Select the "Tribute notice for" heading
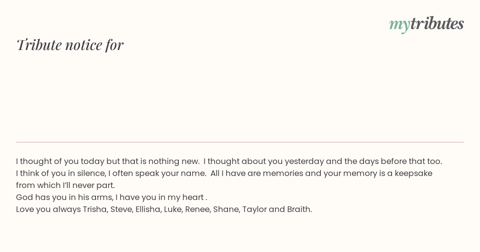This screenshot has height=252, width=480. click(x=70, y=45)
